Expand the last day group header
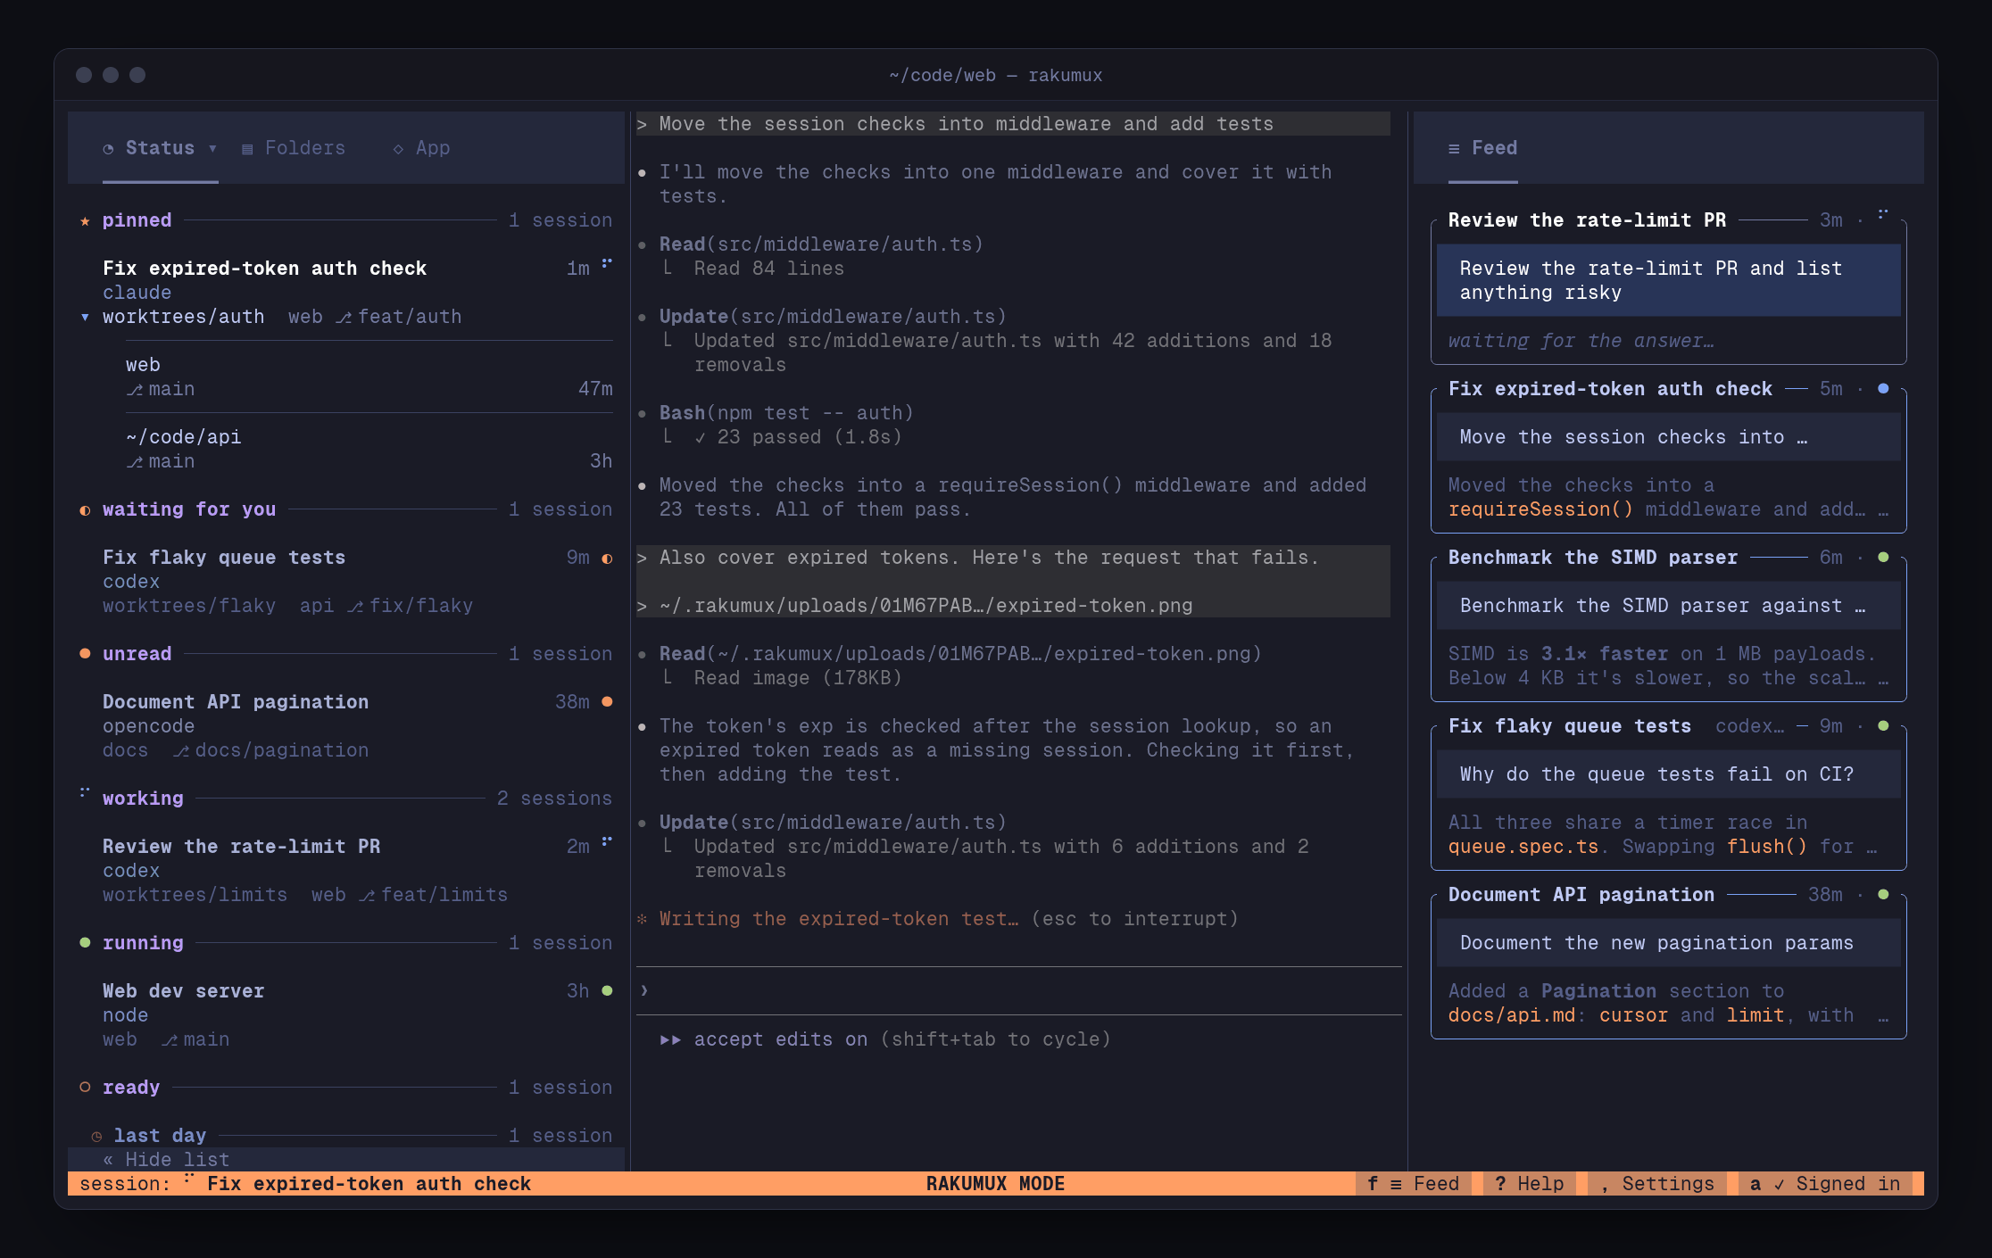 352,1136
